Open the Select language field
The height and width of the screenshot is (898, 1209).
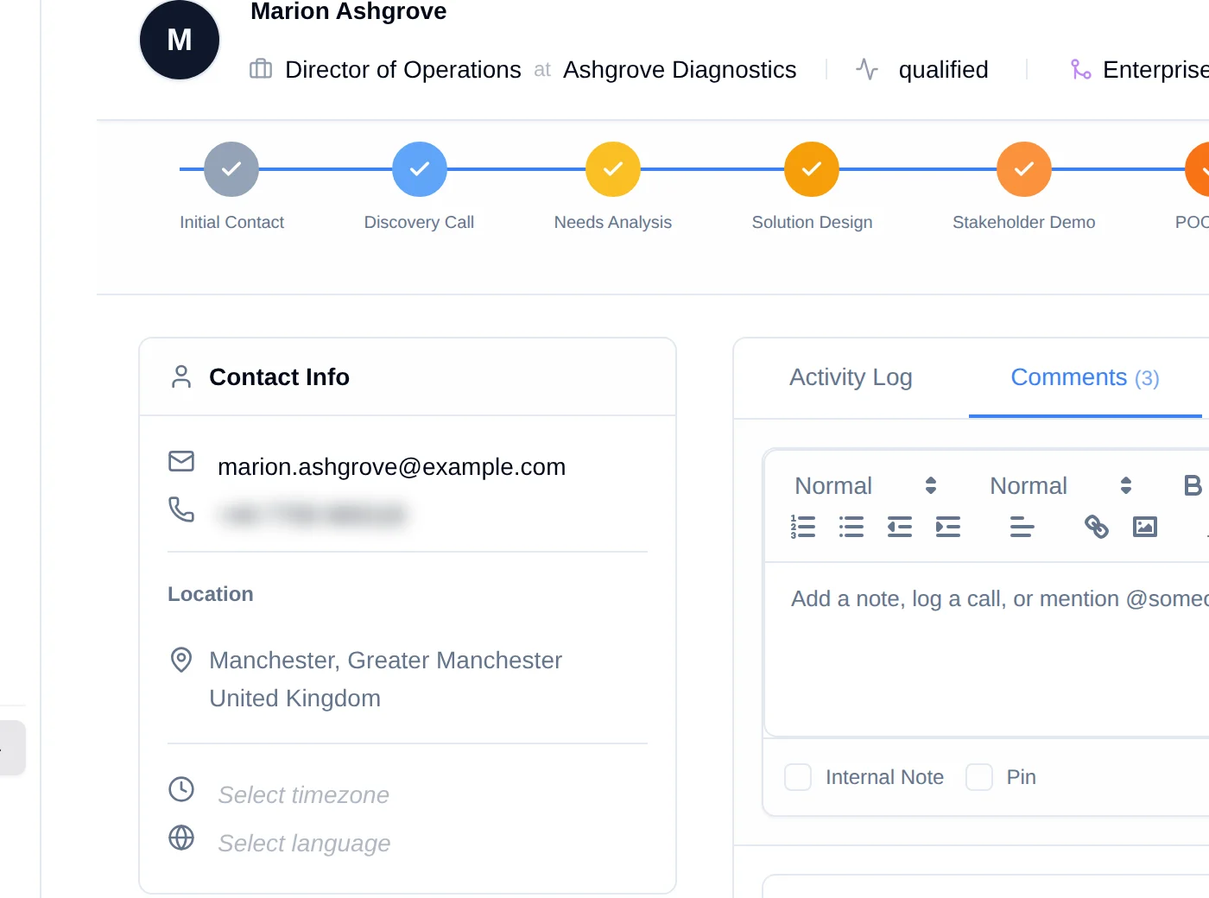[304, 843]
